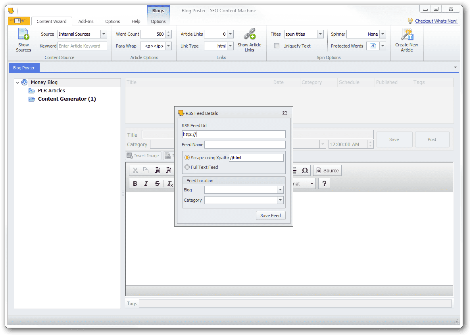This screenshot has width=471, height=336.
Task: Open the Options tab under Blogs
Action: [158, 21]
